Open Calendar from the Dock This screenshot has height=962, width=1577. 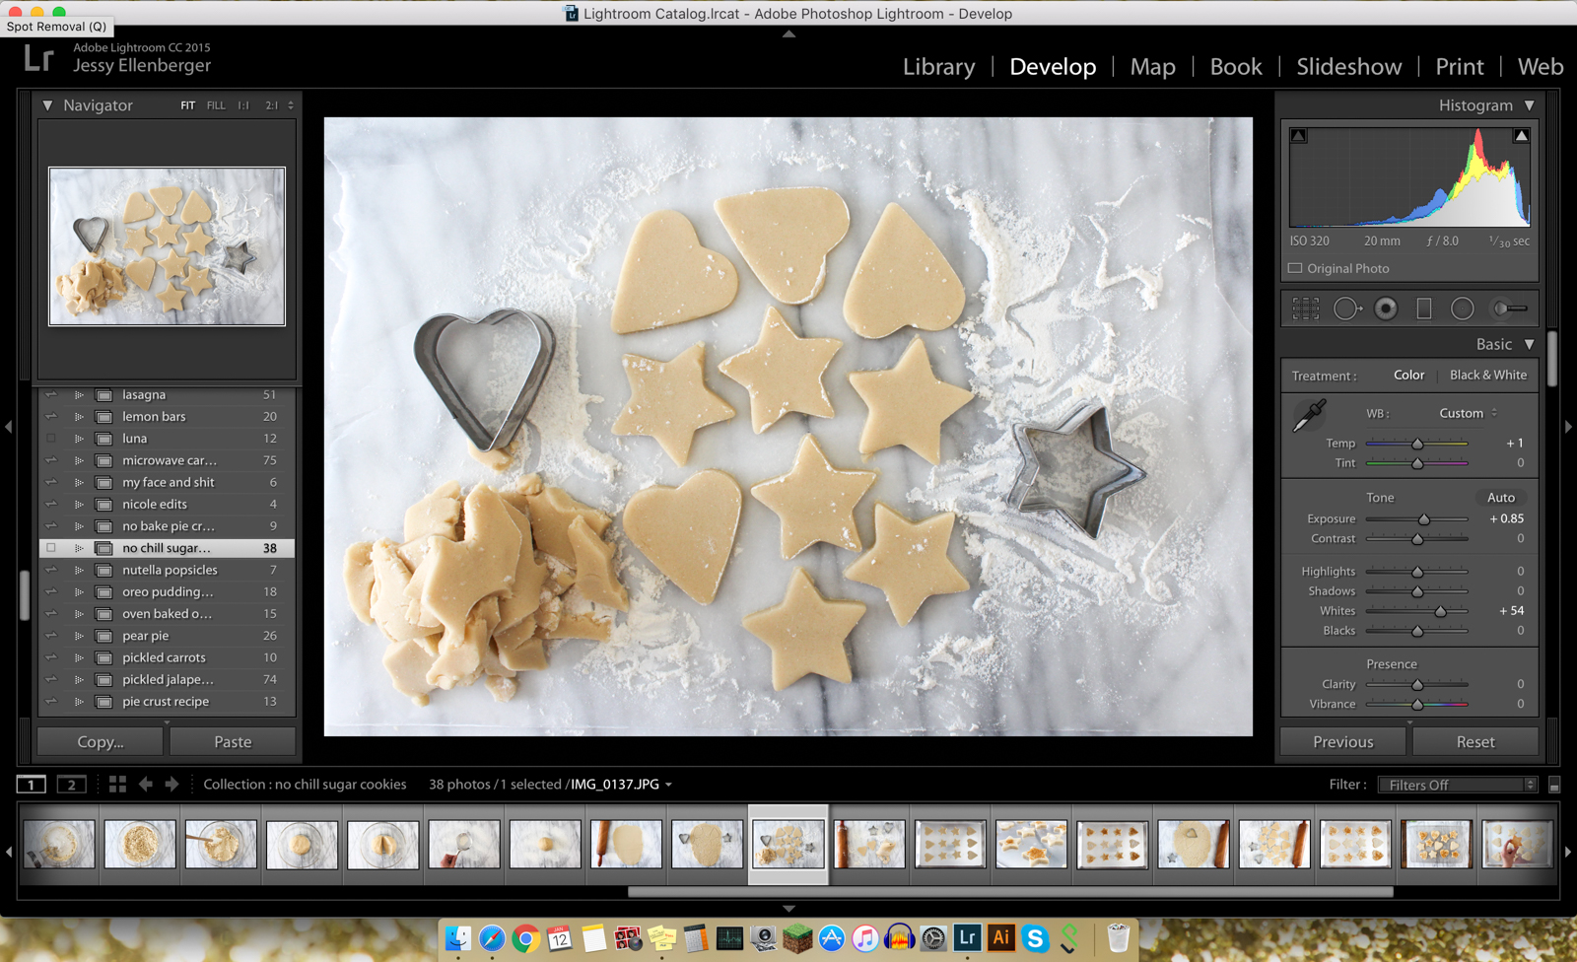(560, 938)
